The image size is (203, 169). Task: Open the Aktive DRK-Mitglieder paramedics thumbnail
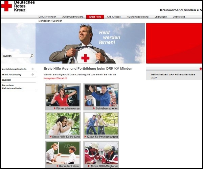[x=101, y=154]
